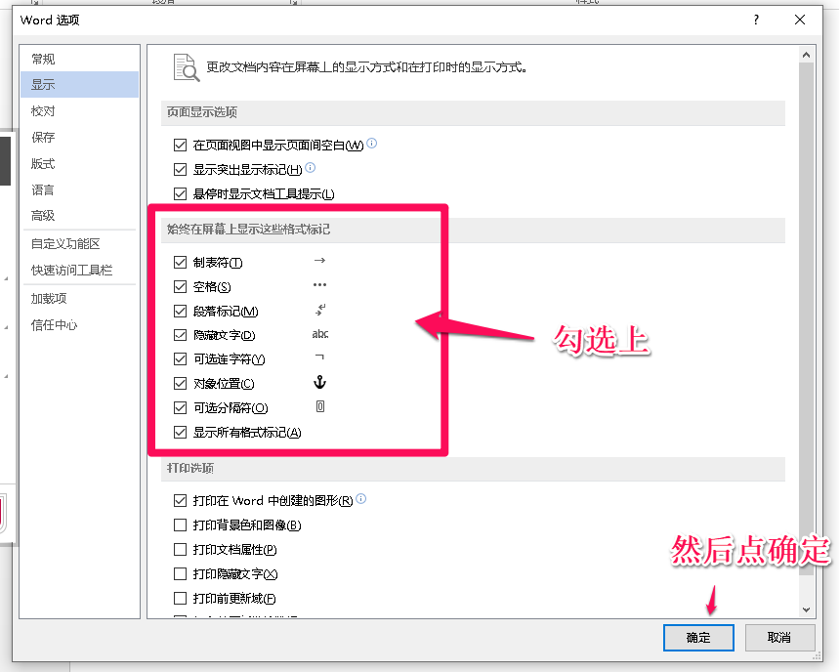Click the scrollbar up arrow
The width and height of the screenshot is (840, 672).
coord(806,55)
